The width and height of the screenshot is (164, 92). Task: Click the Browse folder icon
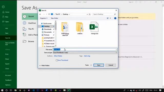tap(25, 41)
